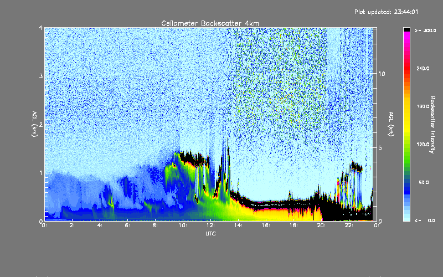Pick the red segment of the colorbar

tap(406, 68)
